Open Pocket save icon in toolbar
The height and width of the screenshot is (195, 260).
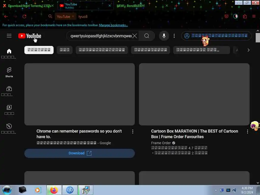click(x=226, y=16)
